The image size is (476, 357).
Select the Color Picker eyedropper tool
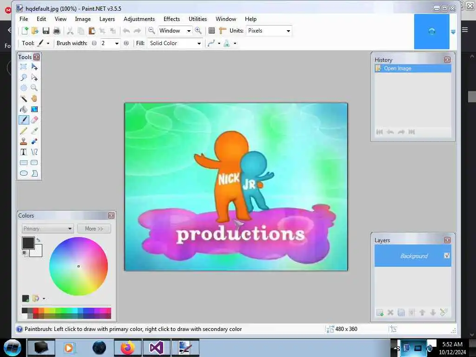coord(34,131)
